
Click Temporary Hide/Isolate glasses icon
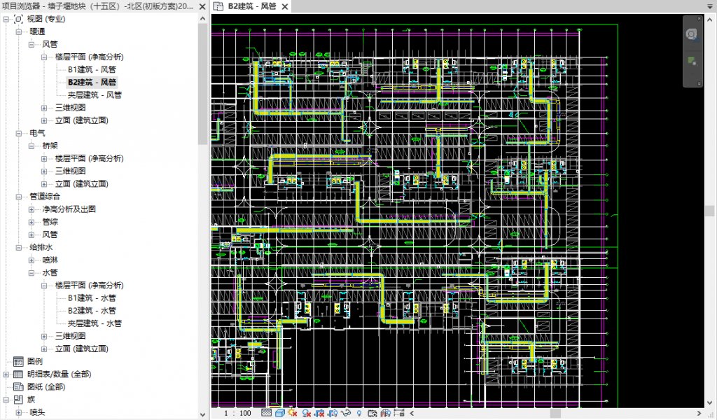point(345,414)
